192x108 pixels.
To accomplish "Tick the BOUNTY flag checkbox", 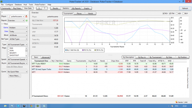I will point(9,53).
